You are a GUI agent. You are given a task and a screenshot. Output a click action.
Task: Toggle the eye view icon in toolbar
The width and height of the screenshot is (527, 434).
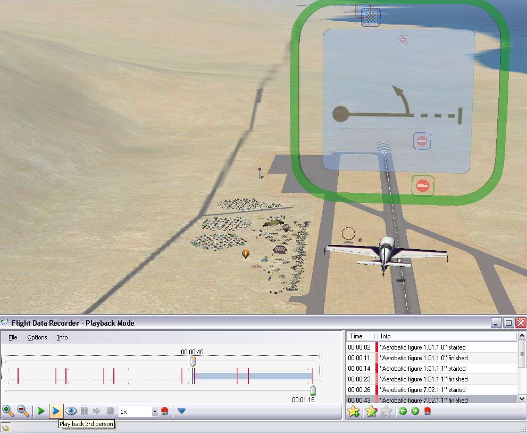click(x=71, y=411)
